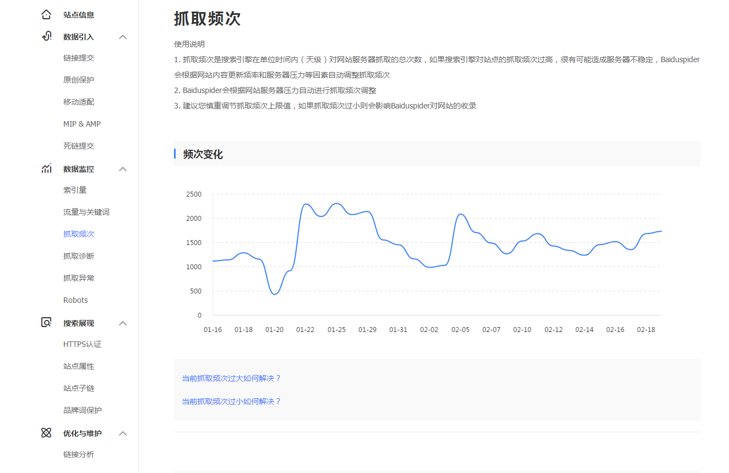Collapse the 数据引入 section

[123, 36]
